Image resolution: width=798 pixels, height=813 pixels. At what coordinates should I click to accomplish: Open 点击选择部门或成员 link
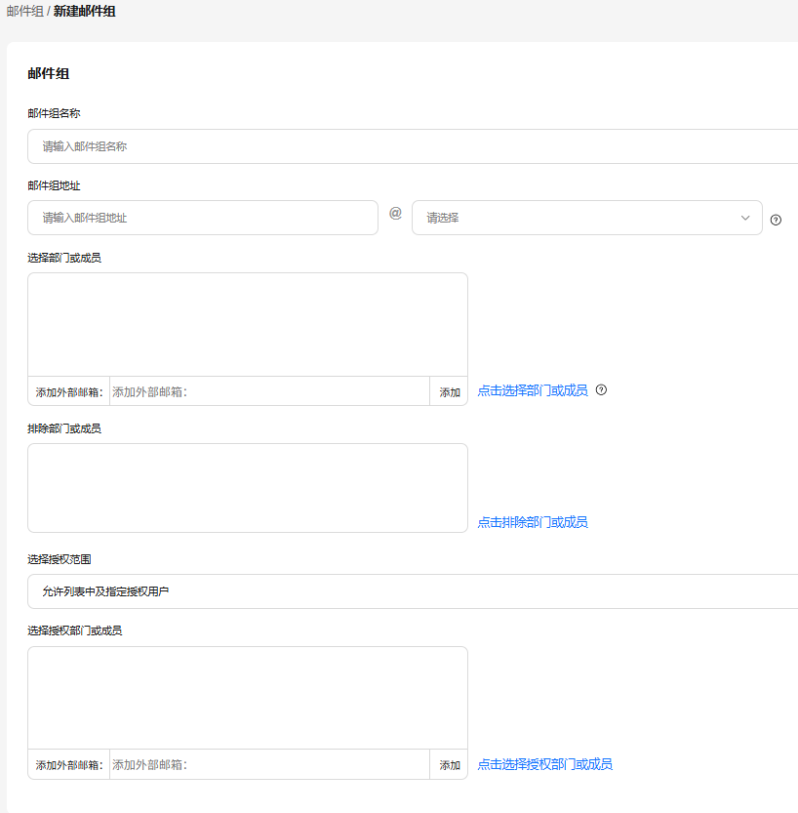tap(533, 390)
